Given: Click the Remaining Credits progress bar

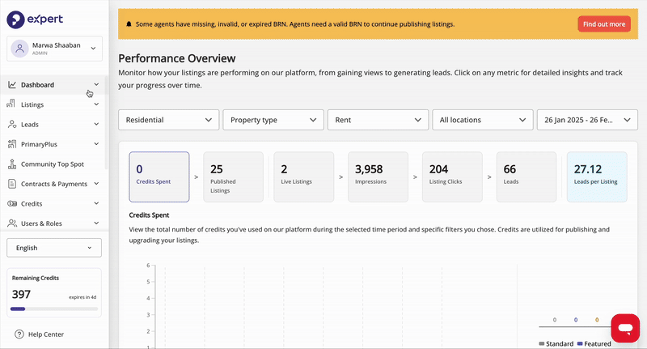Looking at the screenshot, I should (54, 309).
